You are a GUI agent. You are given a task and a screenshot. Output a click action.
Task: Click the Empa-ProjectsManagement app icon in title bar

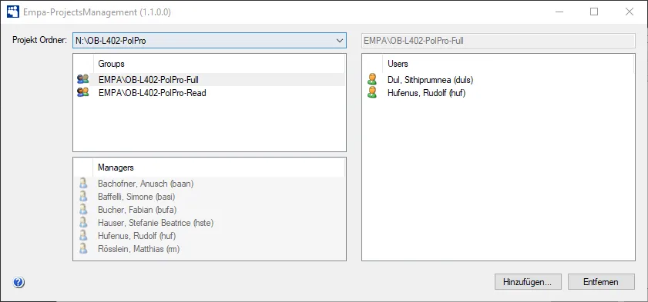[x=13, y=12]
